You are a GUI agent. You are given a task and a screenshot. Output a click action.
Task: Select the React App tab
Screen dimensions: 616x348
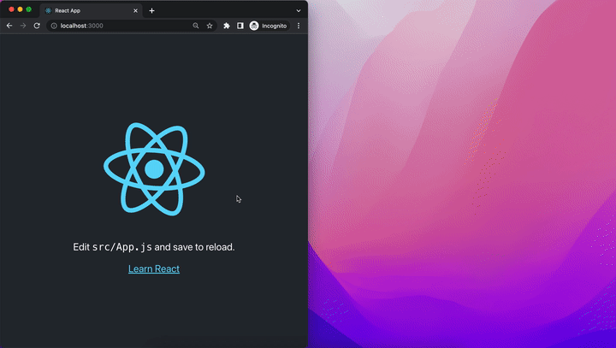pos(91,10)
